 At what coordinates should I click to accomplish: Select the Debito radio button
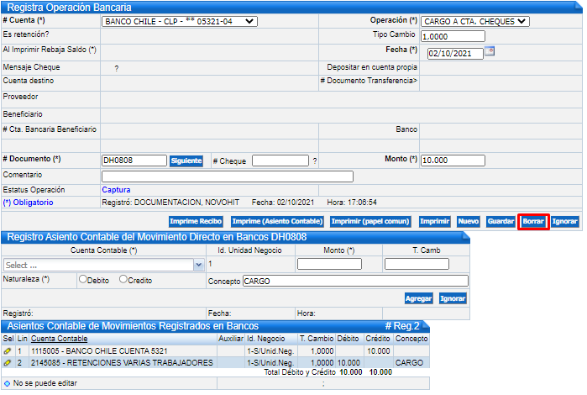click(x=83, y=280)
